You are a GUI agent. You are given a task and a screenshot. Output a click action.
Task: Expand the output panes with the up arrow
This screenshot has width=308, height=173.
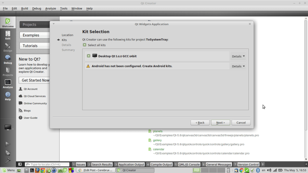306,164
